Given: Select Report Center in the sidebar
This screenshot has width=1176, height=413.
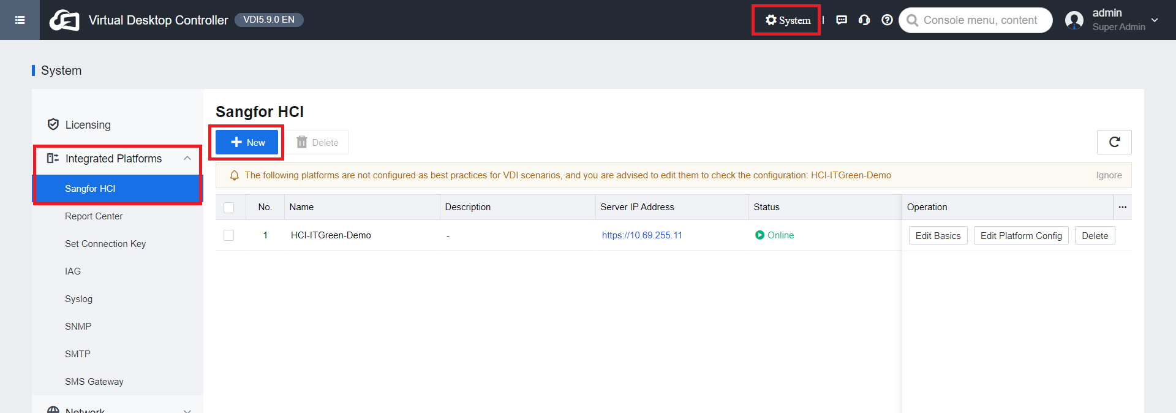Looking at the screenshot, I should point(94,216).
